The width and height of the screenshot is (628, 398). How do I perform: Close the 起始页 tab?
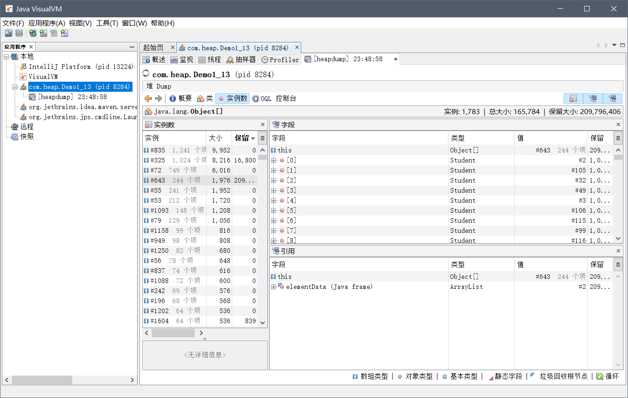tap(172, 47)
